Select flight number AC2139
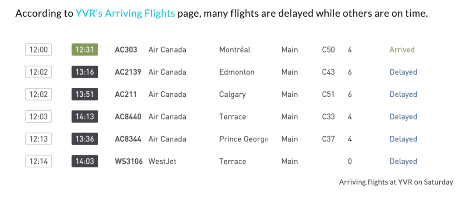Viewport: 461px width, 197px height. click(128, 72)
